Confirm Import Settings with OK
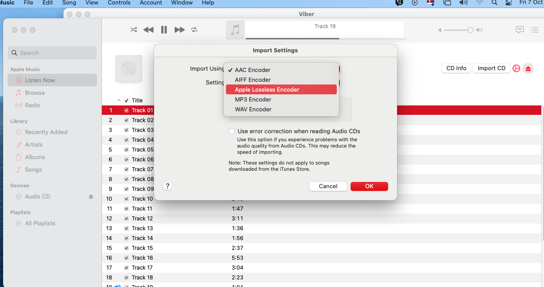This screenshot has width=544, height=287. (369, 186)
